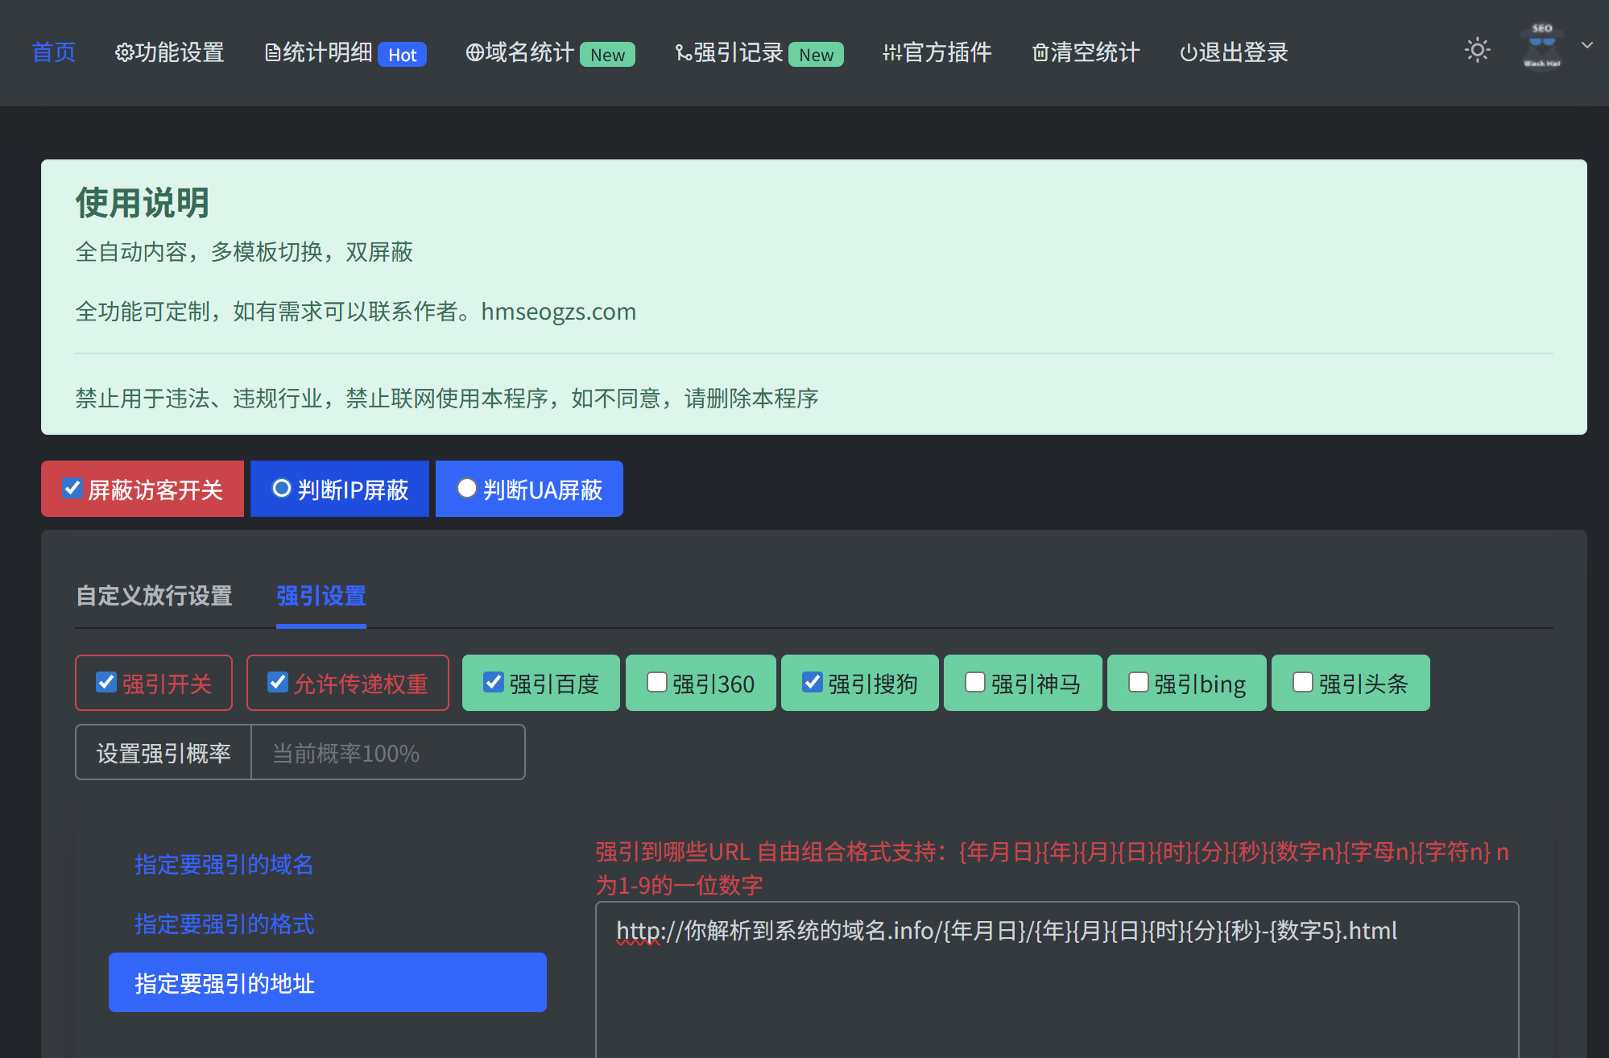Uncheck the 屏蔽访客开关 checkbox
The image size is (1609, 1058).
tap(73, 486)
